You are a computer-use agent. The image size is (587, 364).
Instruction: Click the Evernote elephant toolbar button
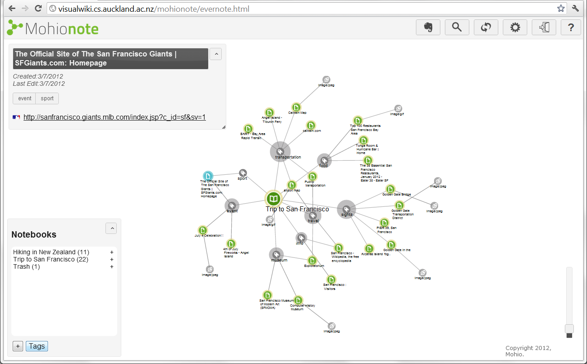428,27
